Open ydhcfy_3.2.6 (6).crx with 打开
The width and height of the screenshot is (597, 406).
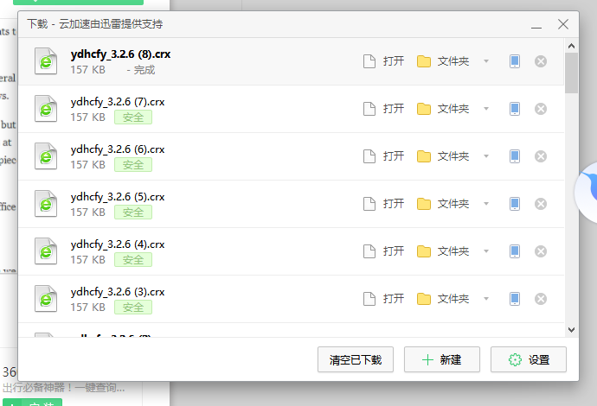coord(383,156)
